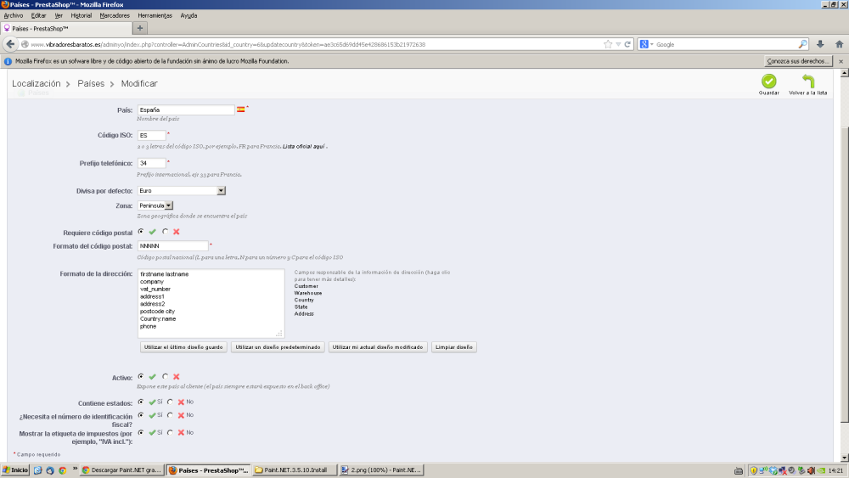Image resolution: width=849 pixels, height=478 pixels.
Task: Click the Spanish flag icon beside País
Action: click(x=240, y=110)
